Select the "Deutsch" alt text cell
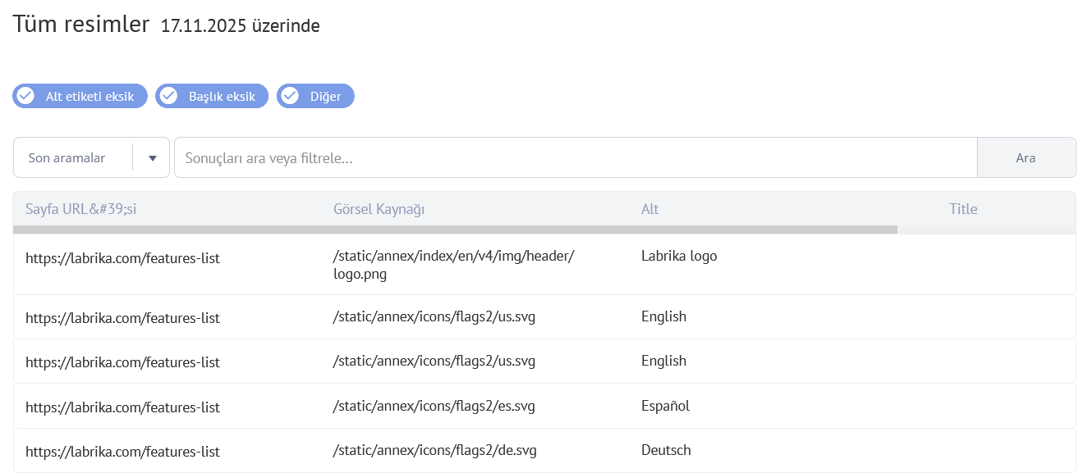This screenshot has height=473, width=1088. click(x=665, y=450)
